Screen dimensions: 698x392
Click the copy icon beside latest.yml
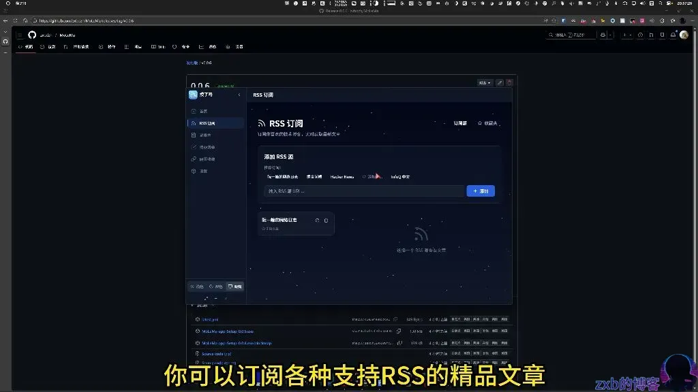pos(395,319)
